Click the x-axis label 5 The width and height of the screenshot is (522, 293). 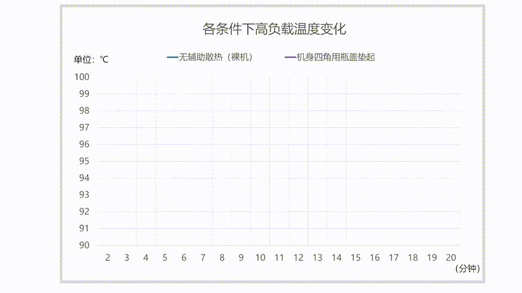(x=165, y=257)
